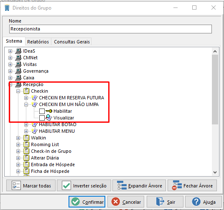
Task: Click the Entrada de Hóspede clipboard icon
Action: pyautogui.click(x=26, y=164)
